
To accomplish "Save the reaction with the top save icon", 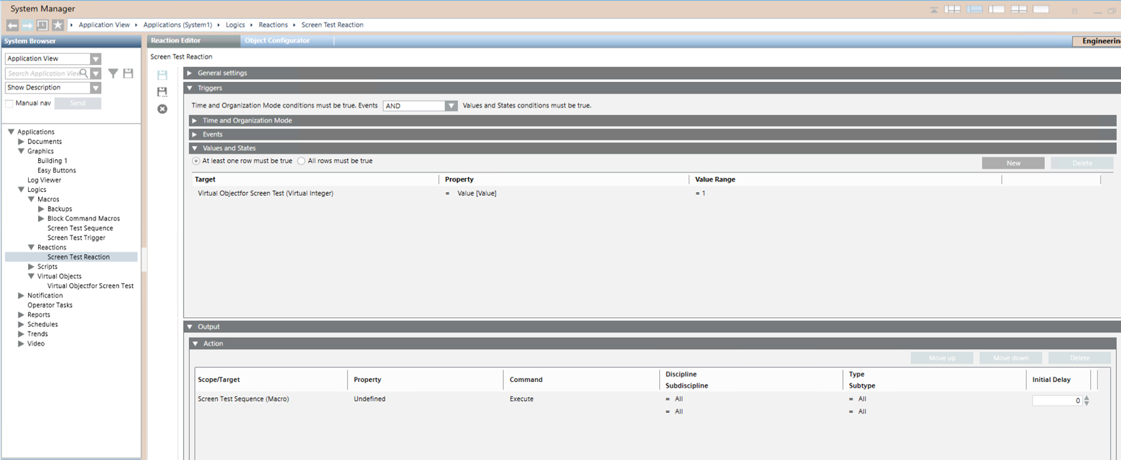I will [x=162, y=75].
